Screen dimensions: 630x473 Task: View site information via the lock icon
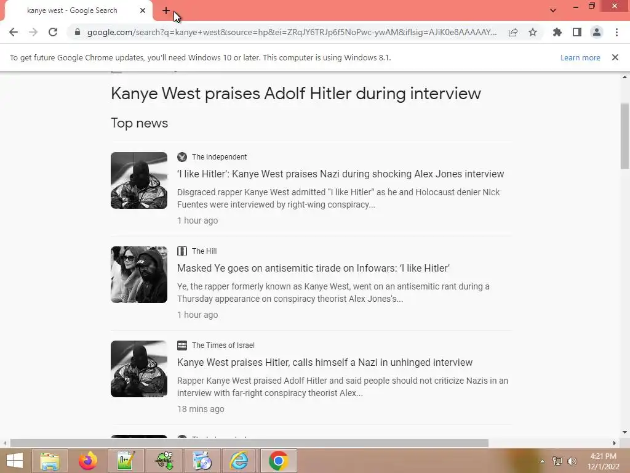point(78,32)
